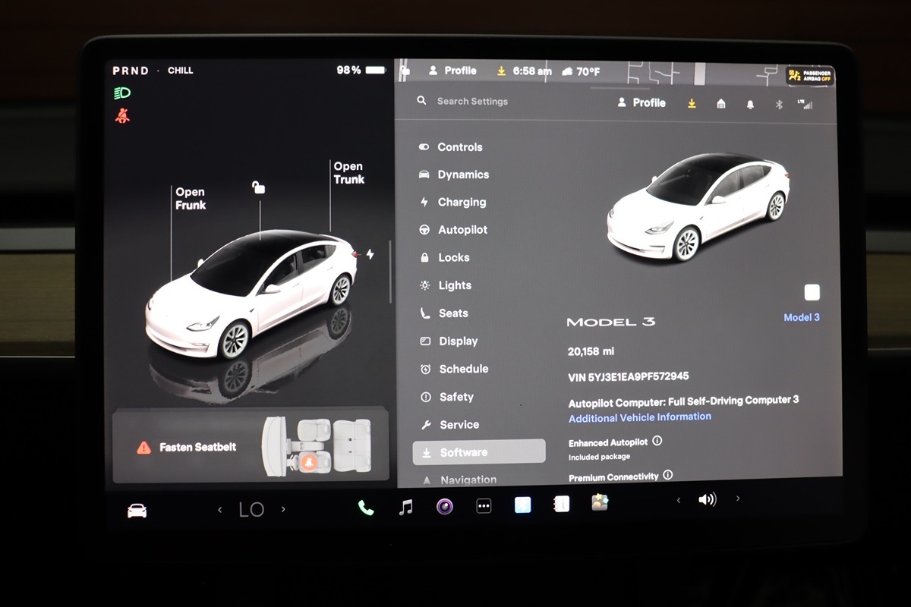Click the speaker volume icon

[707, 499]
